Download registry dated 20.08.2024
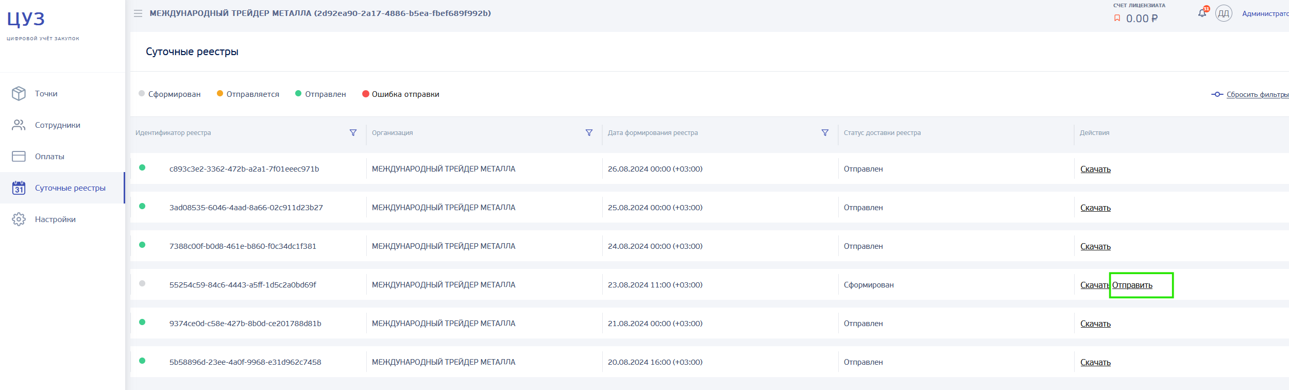Screen dimensions: 1289x390 [1095, 362]
